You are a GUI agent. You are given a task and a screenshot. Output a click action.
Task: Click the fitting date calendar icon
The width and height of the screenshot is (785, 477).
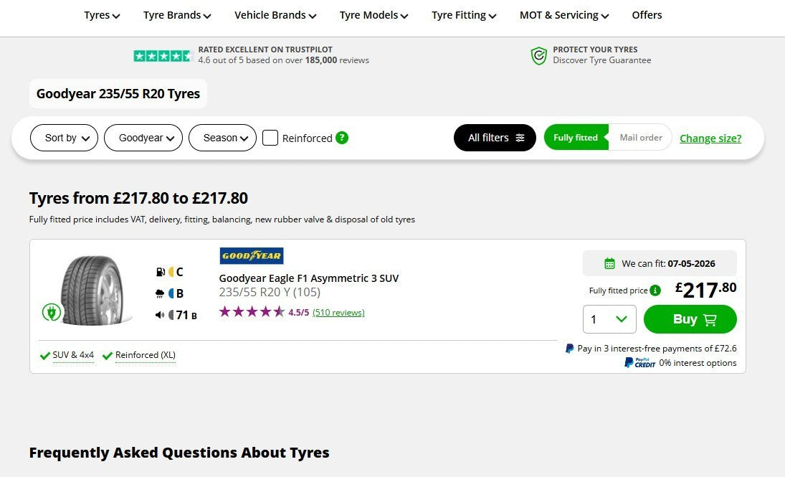point(609,263)
